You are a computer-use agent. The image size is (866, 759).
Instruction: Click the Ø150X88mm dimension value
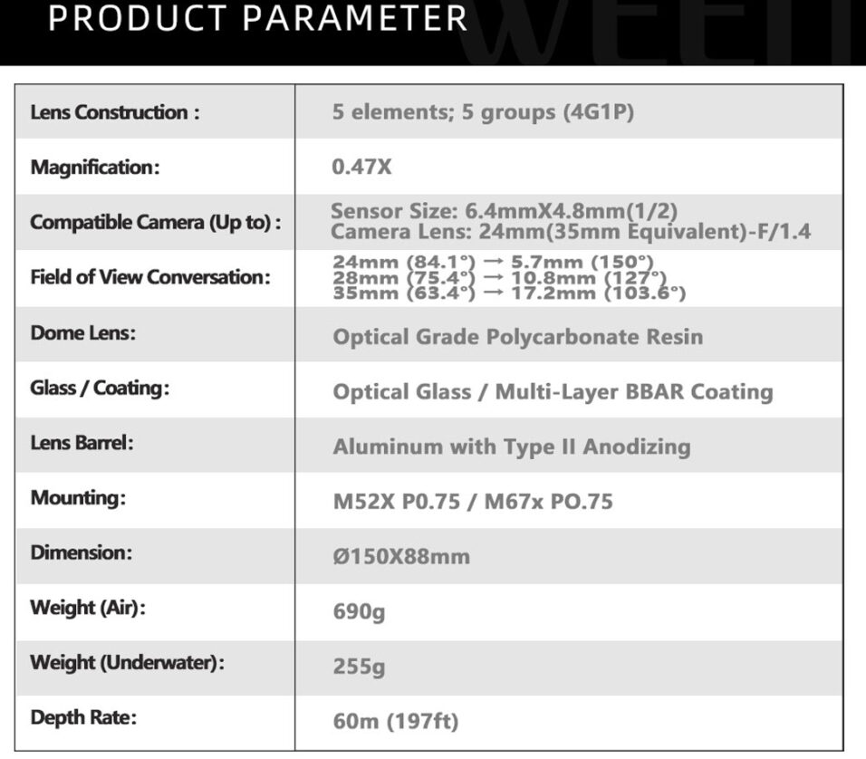401,556
